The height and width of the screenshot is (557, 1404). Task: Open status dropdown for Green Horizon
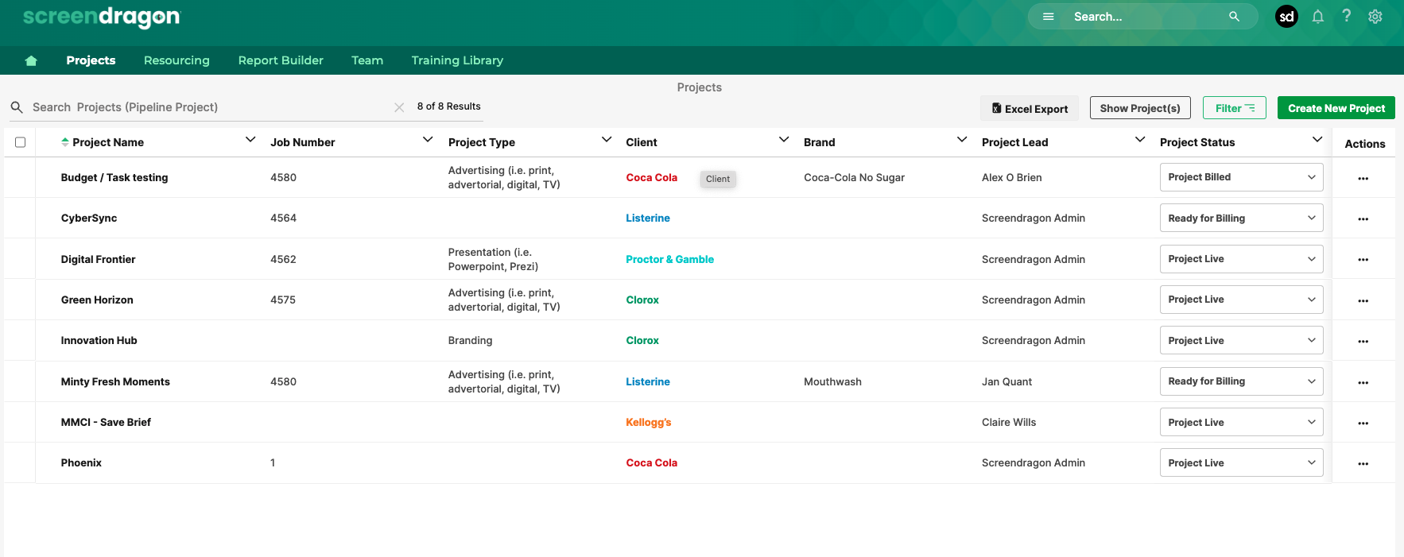(x=1241, y=300)
